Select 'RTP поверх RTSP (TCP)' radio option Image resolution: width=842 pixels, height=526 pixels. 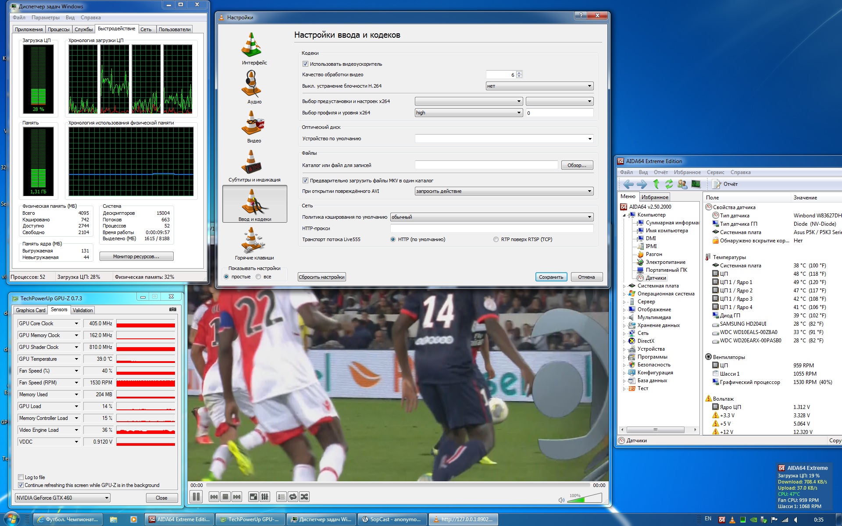496,239
